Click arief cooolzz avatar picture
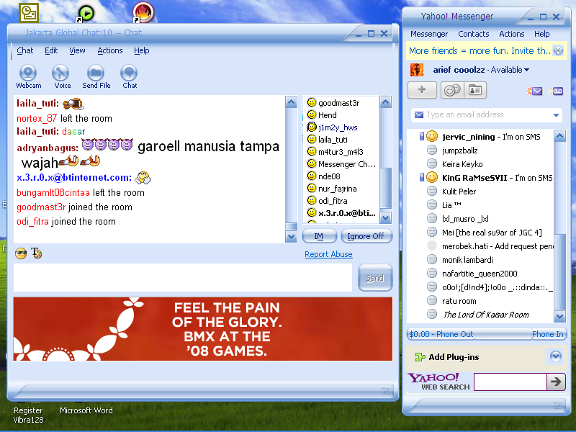Viewport: 576px width, 432px height. tap(417, 70)
